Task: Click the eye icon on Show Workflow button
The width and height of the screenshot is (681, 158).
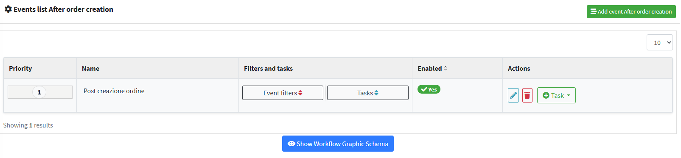Action: (291, 144)
